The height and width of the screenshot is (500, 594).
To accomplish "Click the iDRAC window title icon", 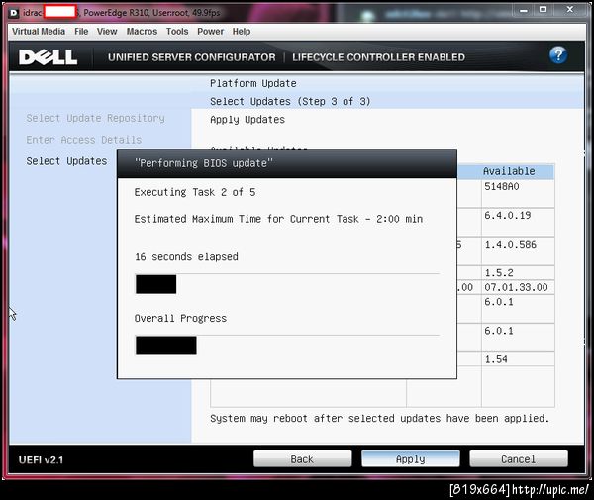I will point(14,13).
